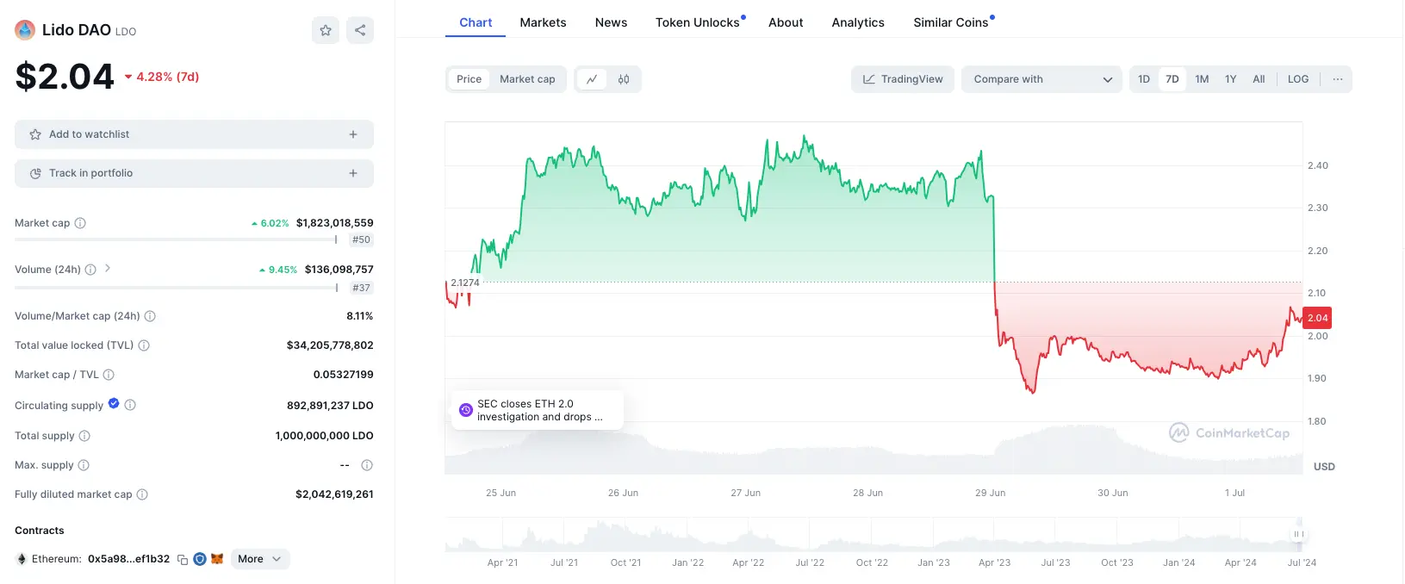Click the star favorite icon
Image resolution: width=1405 pixels, height=584 pixels.
pos(326,30)
